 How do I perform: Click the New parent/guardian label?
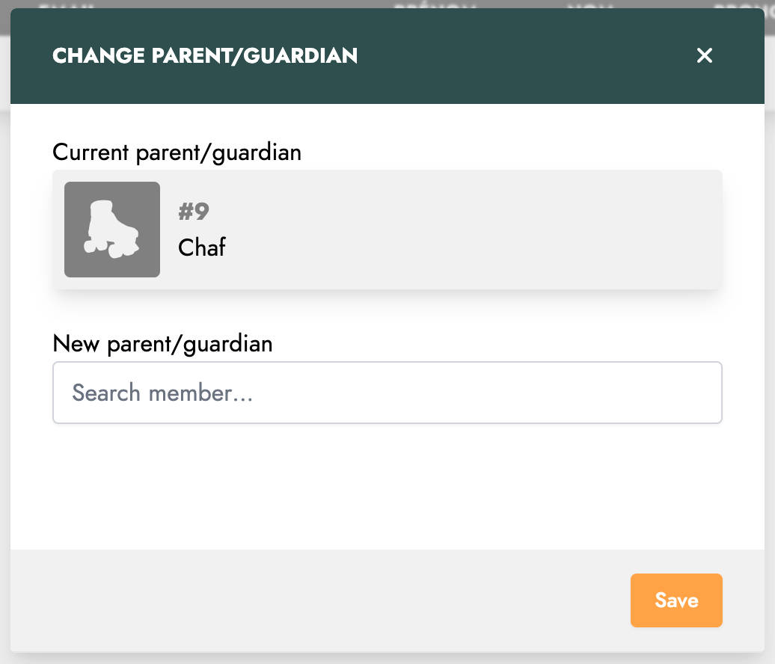(162, 344)
